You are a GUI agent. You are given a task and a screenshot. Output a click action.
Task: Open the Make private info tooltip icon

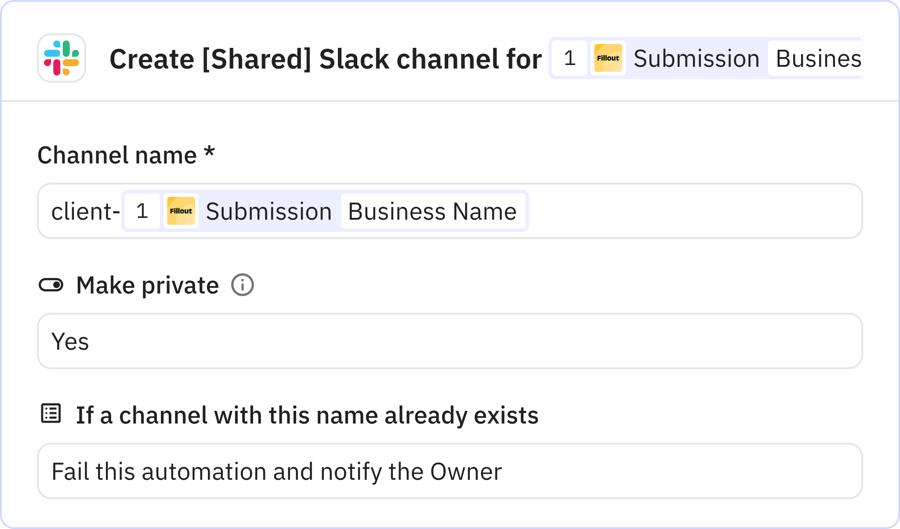243,285
